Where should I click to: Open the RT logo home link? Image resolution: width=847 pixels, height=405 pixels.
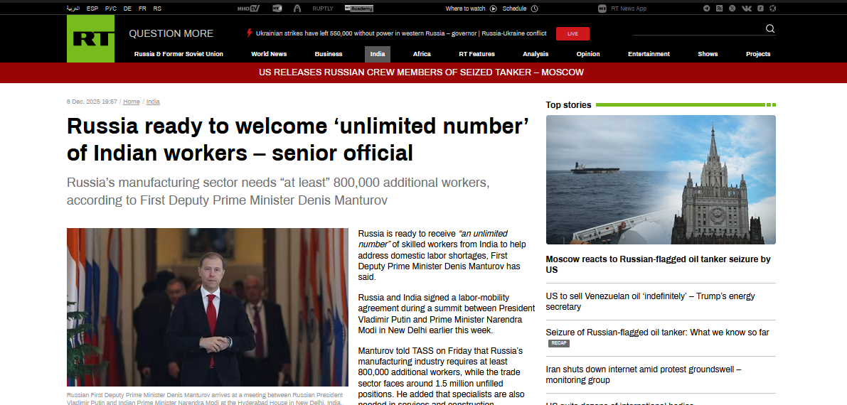tap(90, 38)
